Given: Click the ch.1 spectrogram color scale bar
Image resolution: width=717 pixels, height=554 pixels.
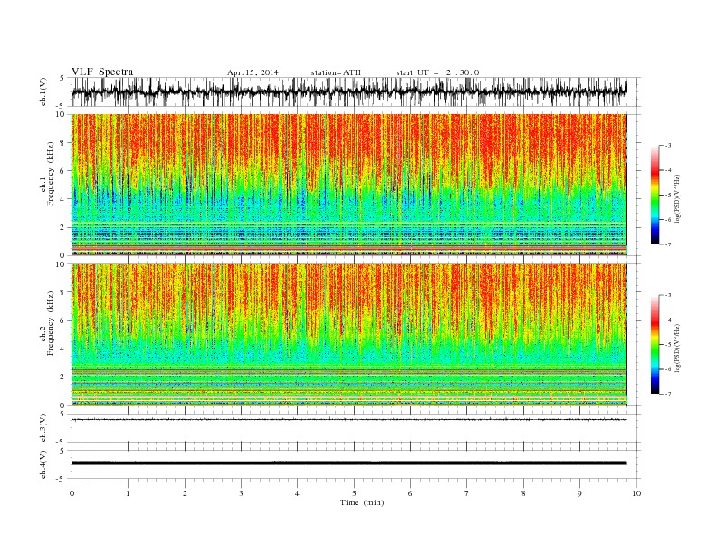Looking at the screenshot, I should click(x=655, y=195).
